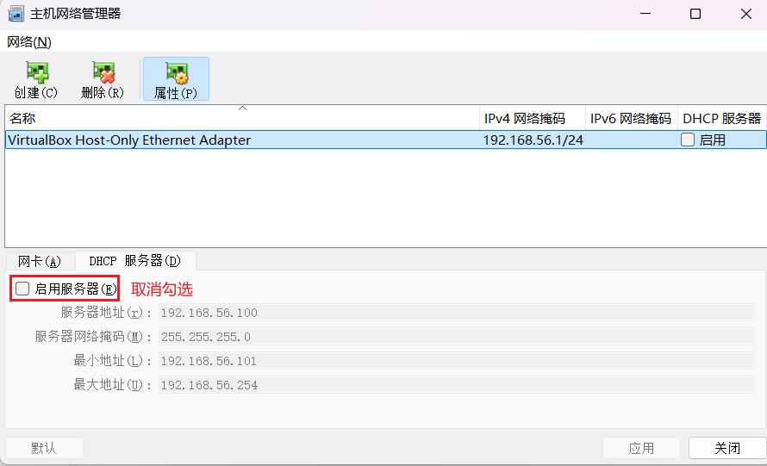The width and height of the screenshot is (767, 466).
Task: Close the 主机网络管理器 window
Action: point(746,14)
